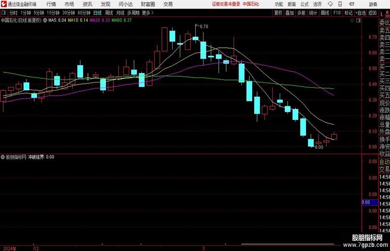
Task: Switch to the 分时 period tab
Action: coord(14,13)
